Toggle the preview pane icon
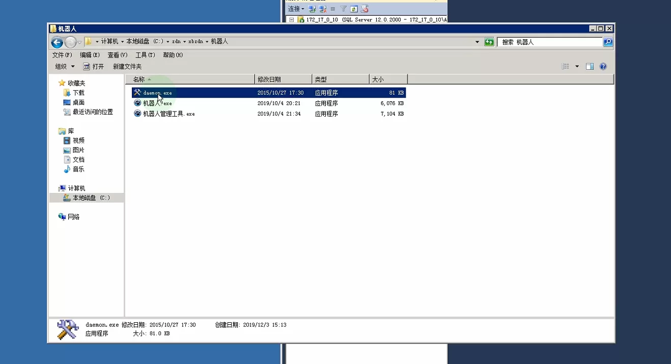The image size is (671, 364). [x=590, y=67]
